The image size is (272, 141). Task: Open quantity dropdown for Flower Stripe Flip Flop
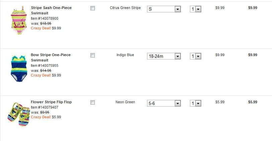(195, 104)
